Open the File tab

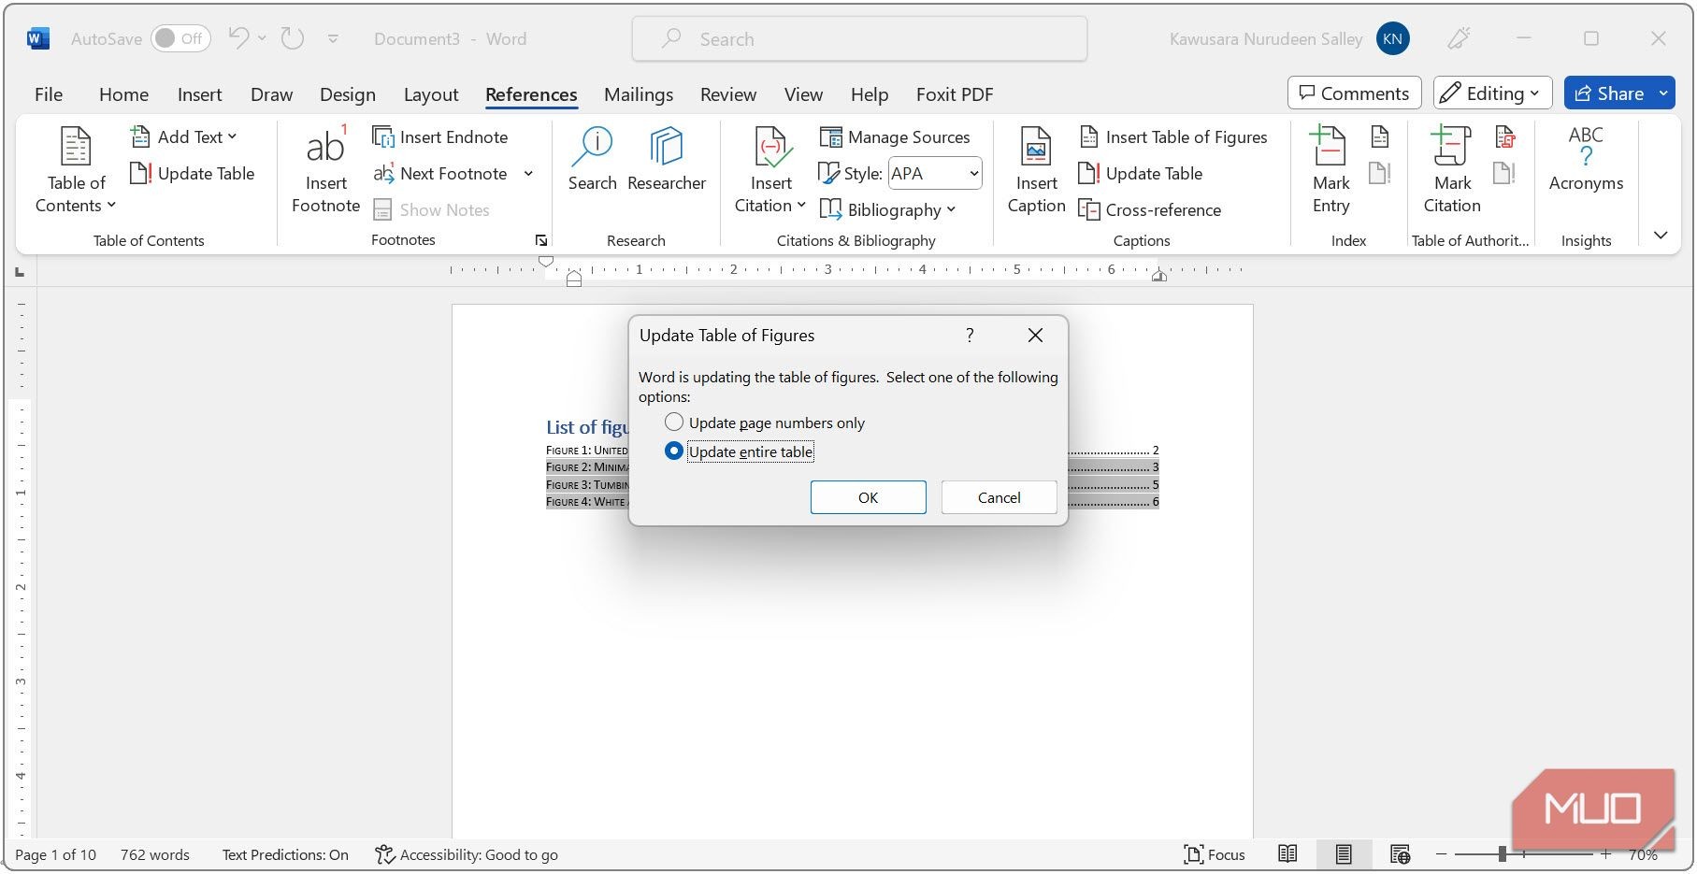[49, 94]
